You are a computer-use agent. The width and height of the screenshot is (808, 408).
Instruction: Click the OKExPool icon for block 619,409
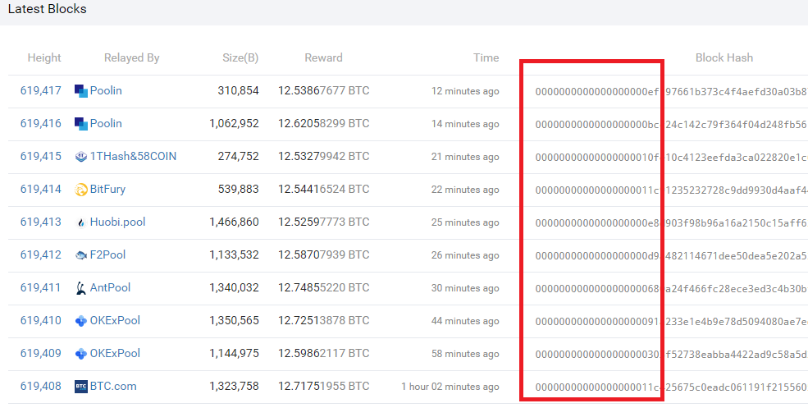click(x=81, y=354)
